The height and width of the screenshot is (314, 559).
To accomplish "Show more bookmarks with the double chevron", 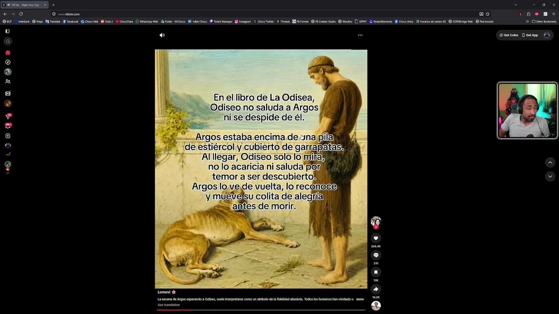I will 527,21.
